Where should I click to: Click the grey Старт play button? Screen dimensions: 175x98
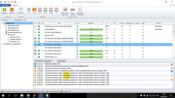(x=29, y=11)
